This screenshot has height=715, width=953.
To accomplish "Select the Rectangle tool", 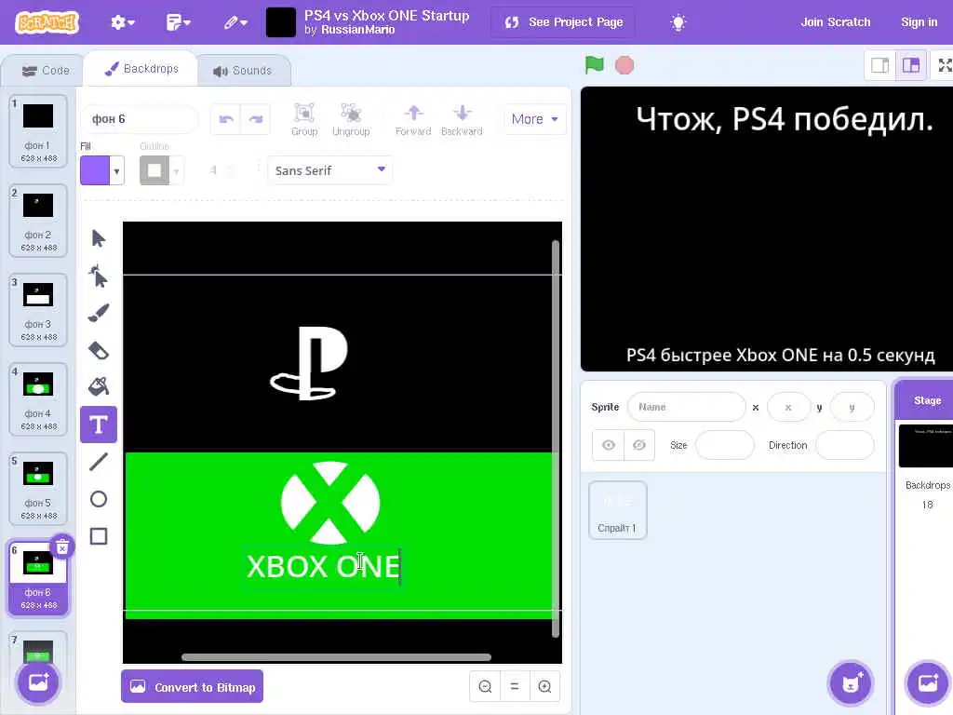I will (99, 536).
